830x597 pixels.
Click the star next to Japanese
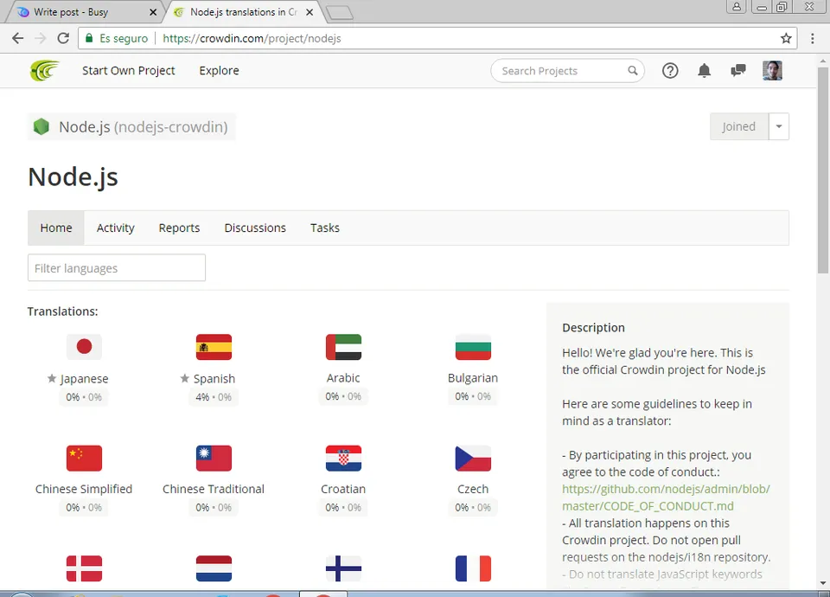point(52,378)
